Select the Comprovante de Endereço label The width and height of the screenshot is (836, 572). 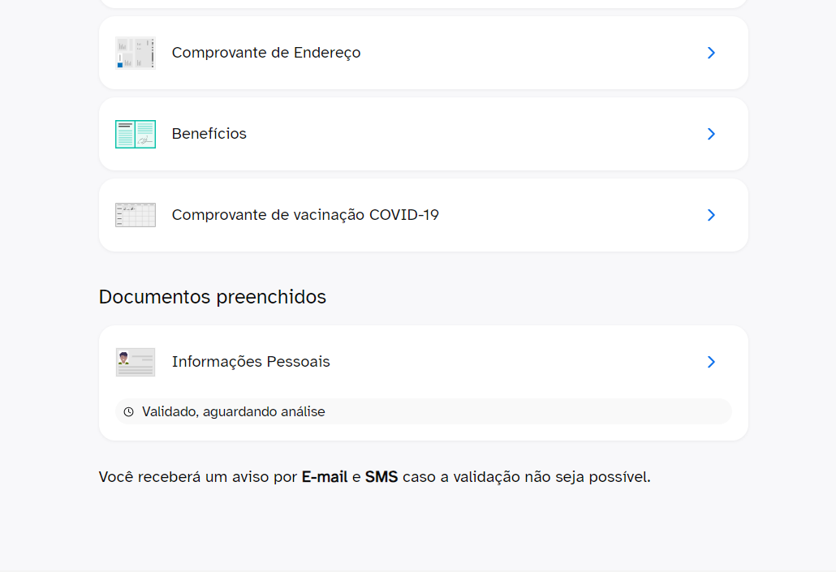pos(266,53)
